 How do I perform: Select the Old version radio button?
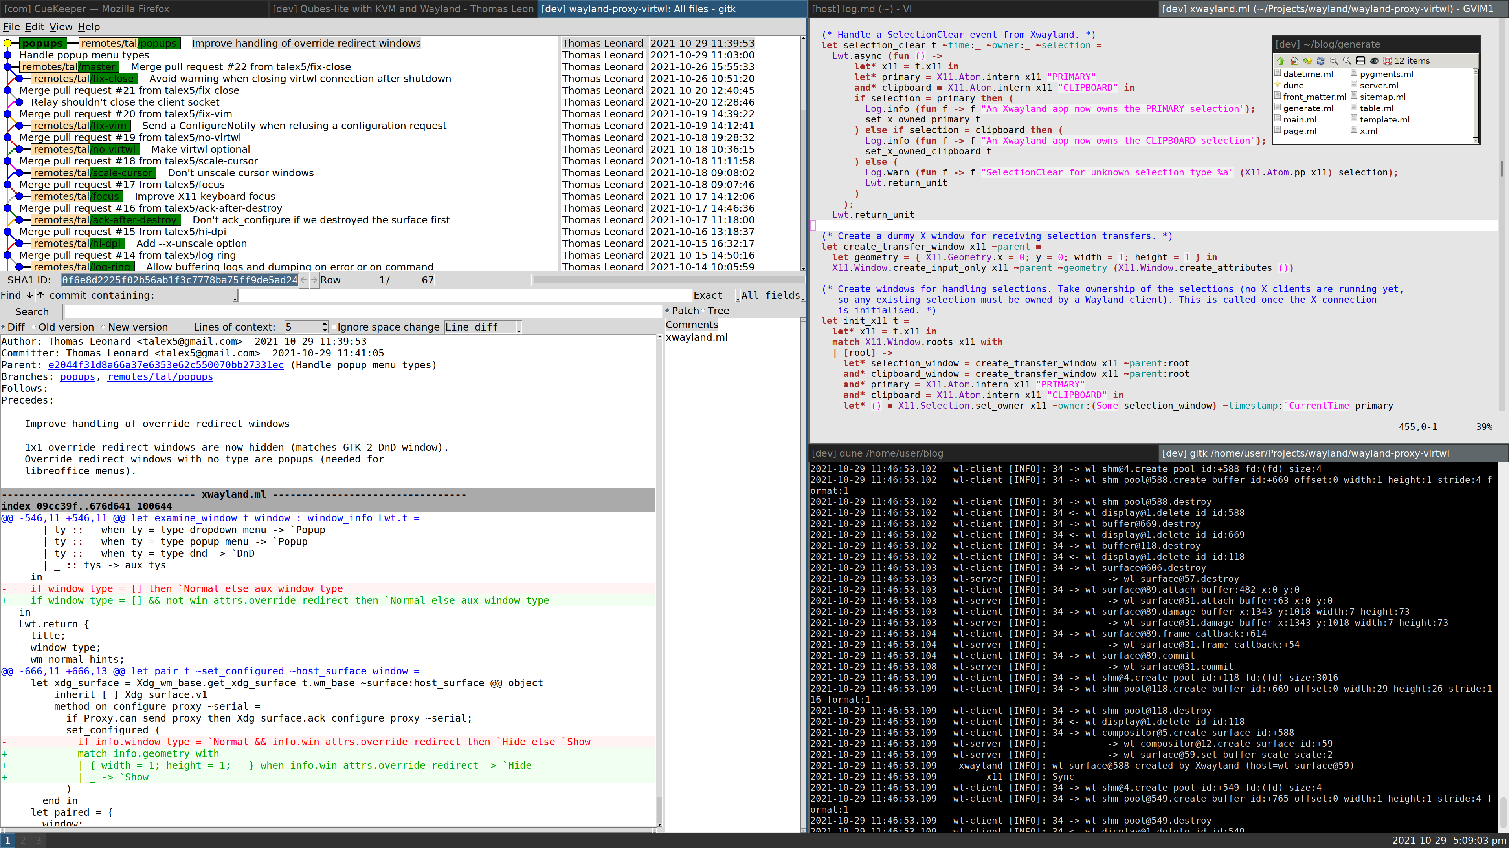click(33, 327)
